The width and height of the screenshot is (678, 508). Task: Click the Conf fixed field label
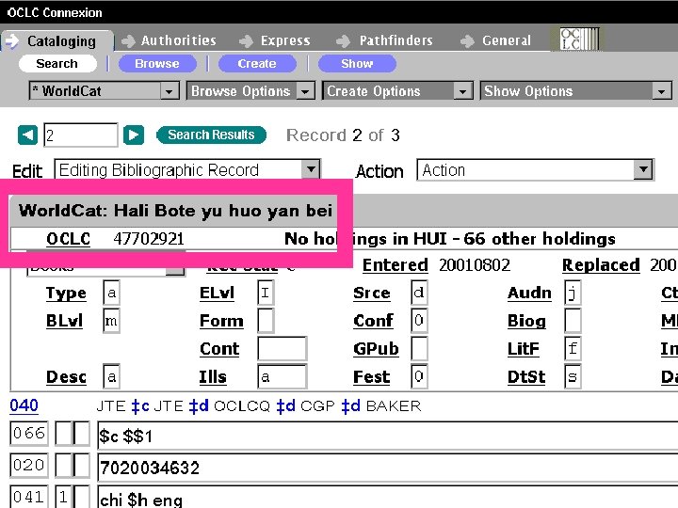[373, 321]
